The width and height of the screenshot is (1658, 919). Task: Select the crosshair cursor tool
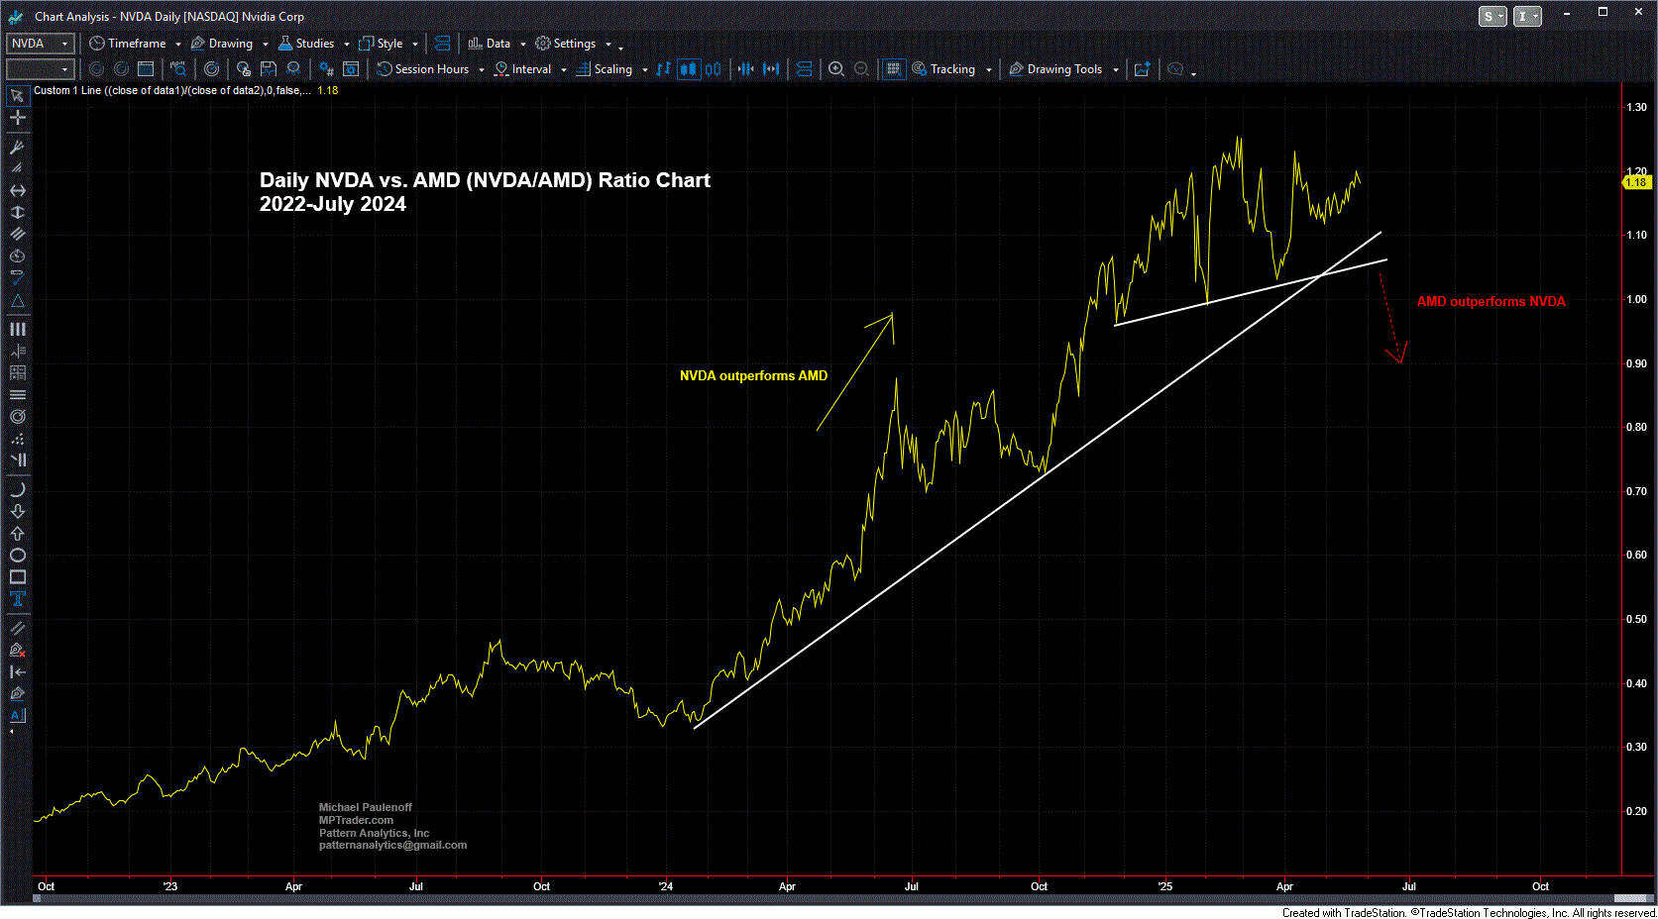17,118
